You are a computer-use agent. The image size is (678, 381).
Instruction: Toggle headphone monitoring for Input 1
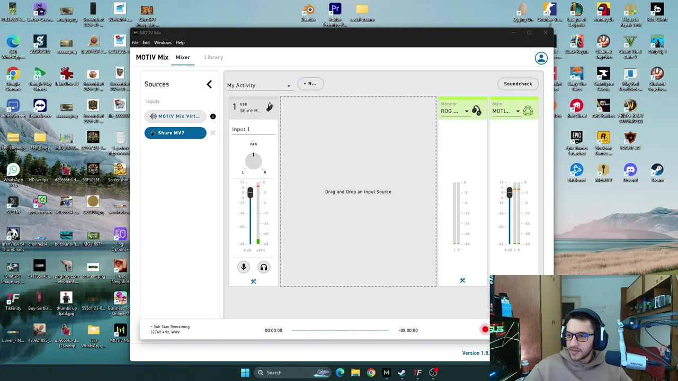pos(263,267)
